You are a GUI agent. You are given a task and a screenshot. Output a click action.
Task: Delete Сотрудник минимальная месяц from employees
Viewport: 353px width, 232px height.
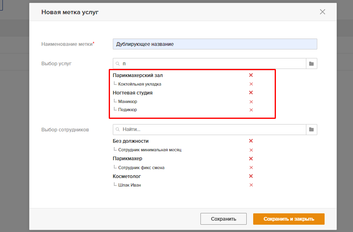point(251,150)
